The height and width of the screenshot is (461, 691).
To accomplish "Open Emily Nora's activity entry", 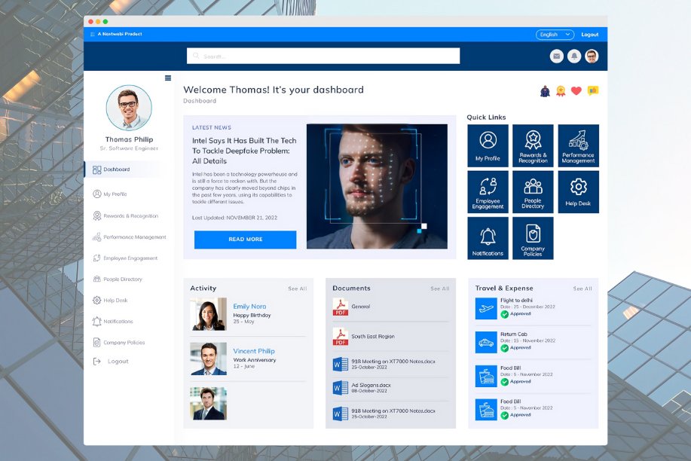I will click(x=249, y=307).
